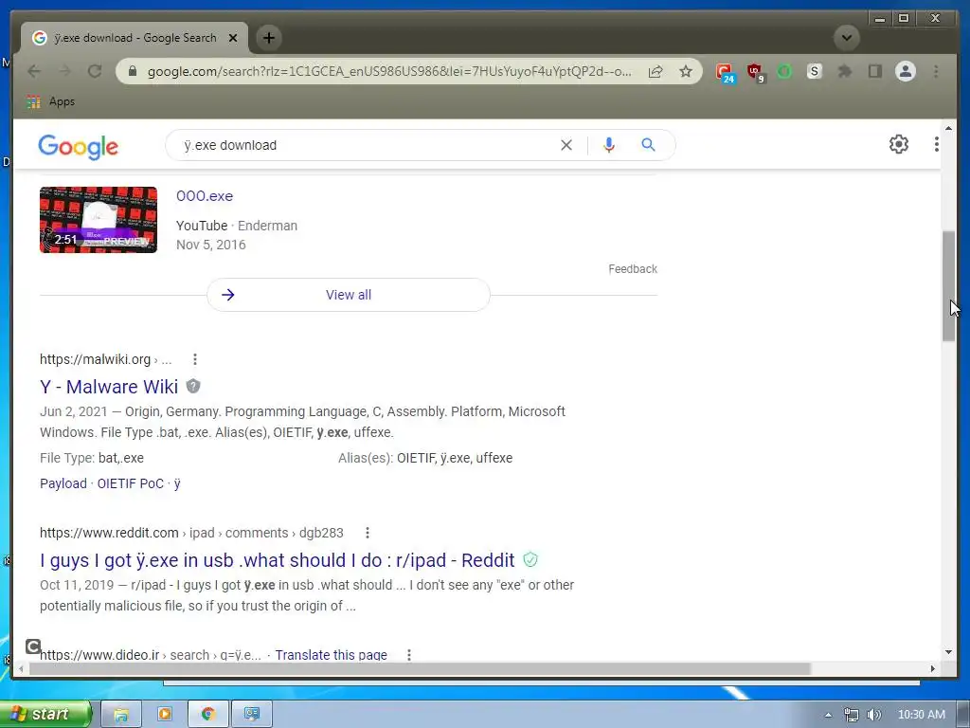970x728 pixels.
Task: Open Windows Media Player from taskbar
Action: [x=165, y=715]
